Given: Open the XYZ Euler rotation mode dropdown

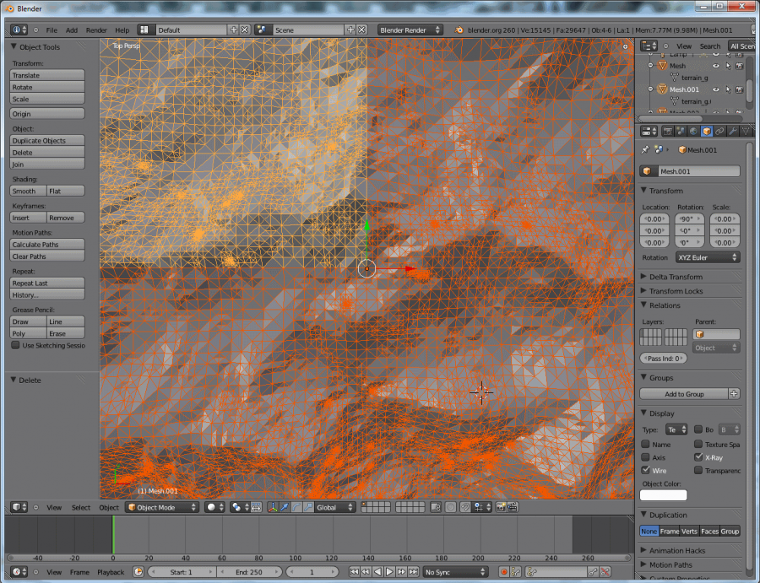Looking at the screenshot, I should [x=706, y=257].
